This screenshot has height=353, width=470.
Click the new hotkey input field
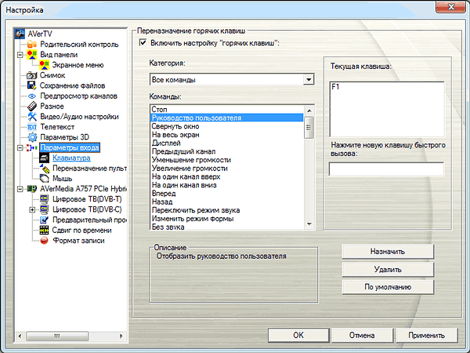pos(386,169)
